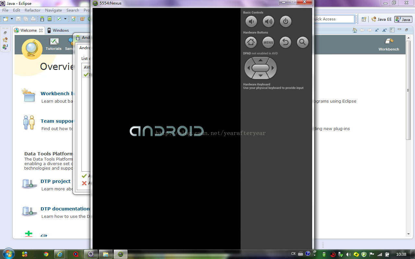Viewport: 415px width, 259px height.
Task: Switch to the Java EE perspective
Action: tap(382, 19)
